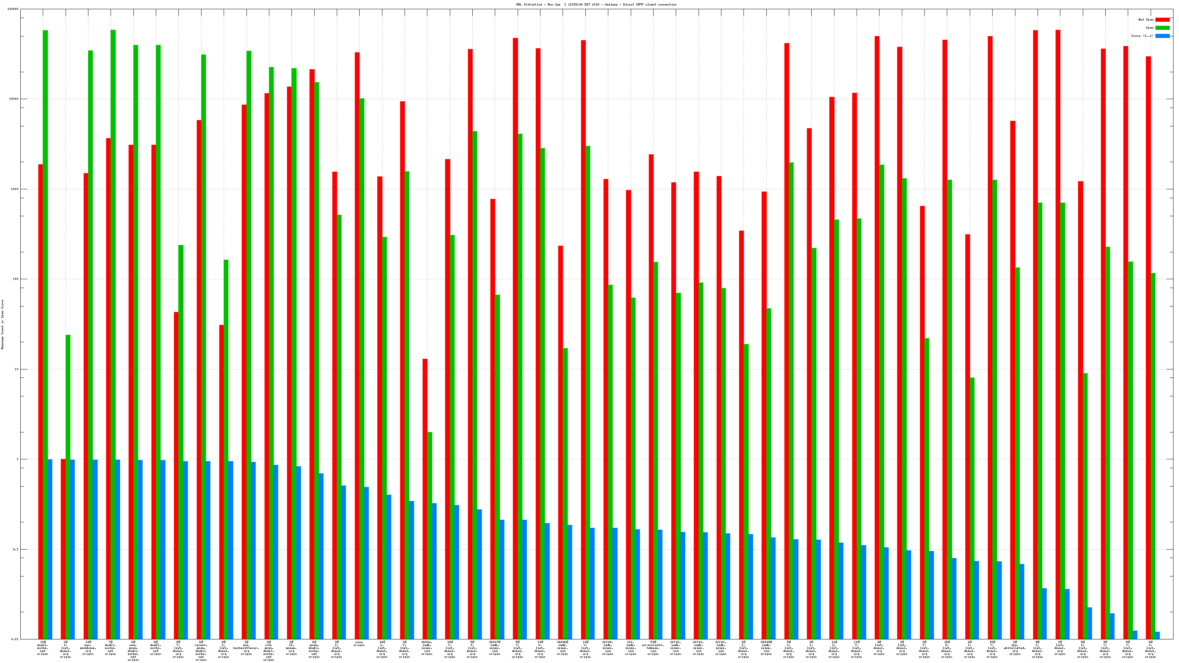Click the blue score bar above 'none origin'
Viewport: 1179px width, 663px height.
coord(367,563)
